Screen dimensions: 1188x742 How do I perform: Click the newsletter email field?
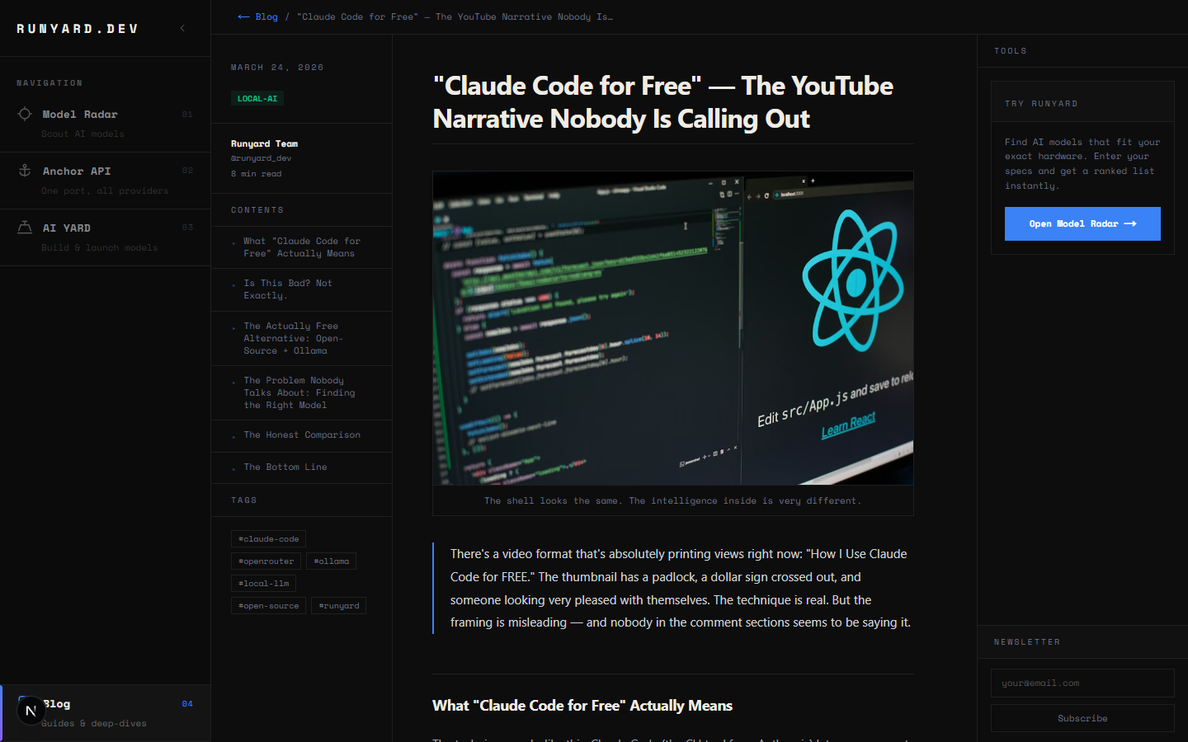1082,683
